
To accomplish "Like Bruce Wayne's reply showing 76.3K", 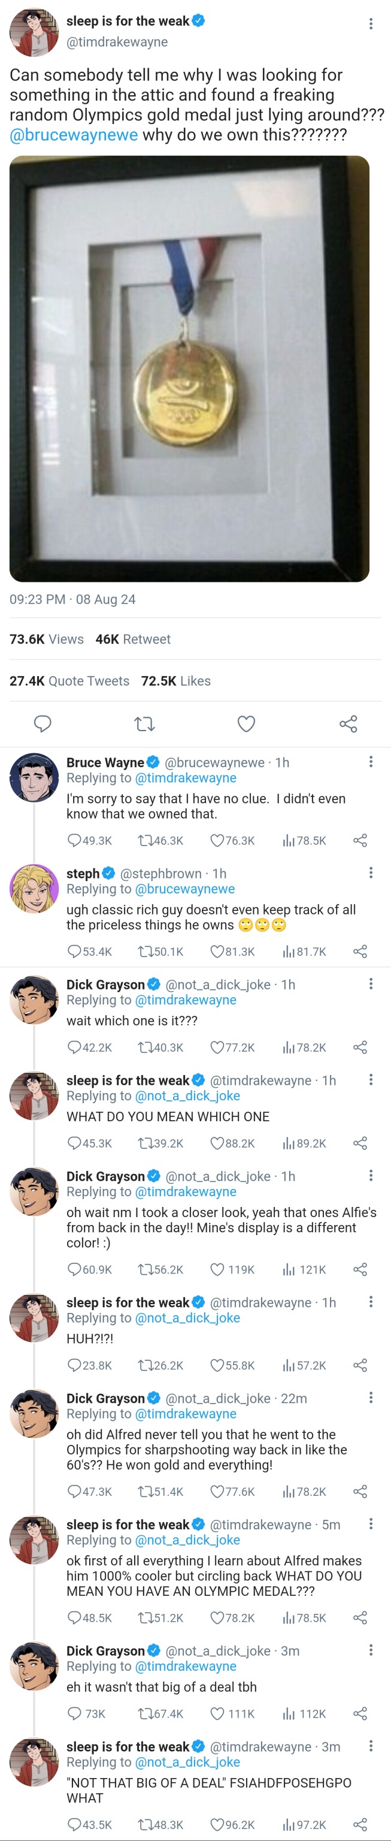I will 217,840.
